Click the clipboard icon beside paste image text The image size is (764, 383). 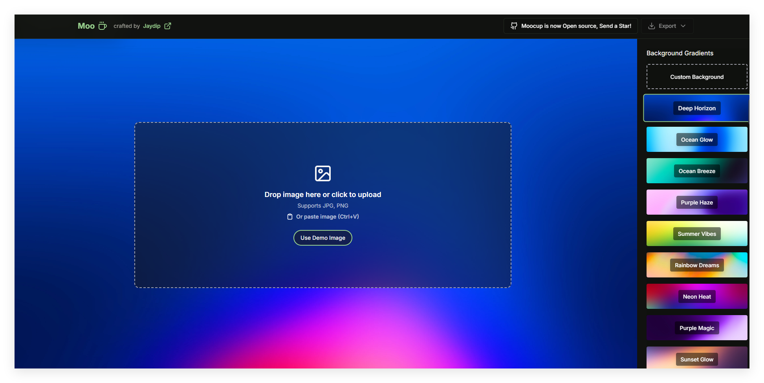point(290,217)
